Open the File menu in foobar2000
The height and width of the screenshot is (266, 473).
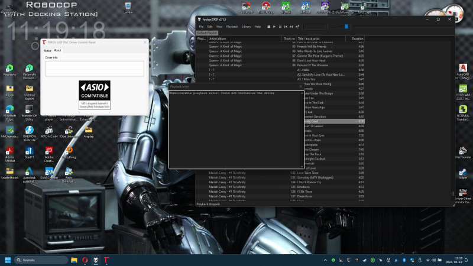(201, 27)
